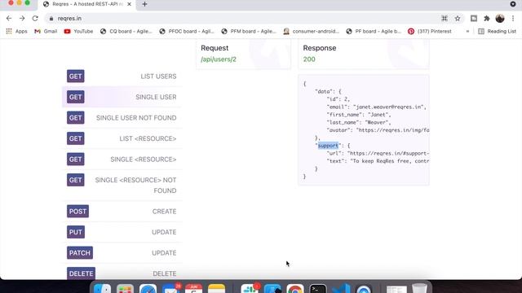Screen dimensions: 522x293
Task: Open the PFOC board bookmark
Action: pyautogui.click(x=187, y=31)
